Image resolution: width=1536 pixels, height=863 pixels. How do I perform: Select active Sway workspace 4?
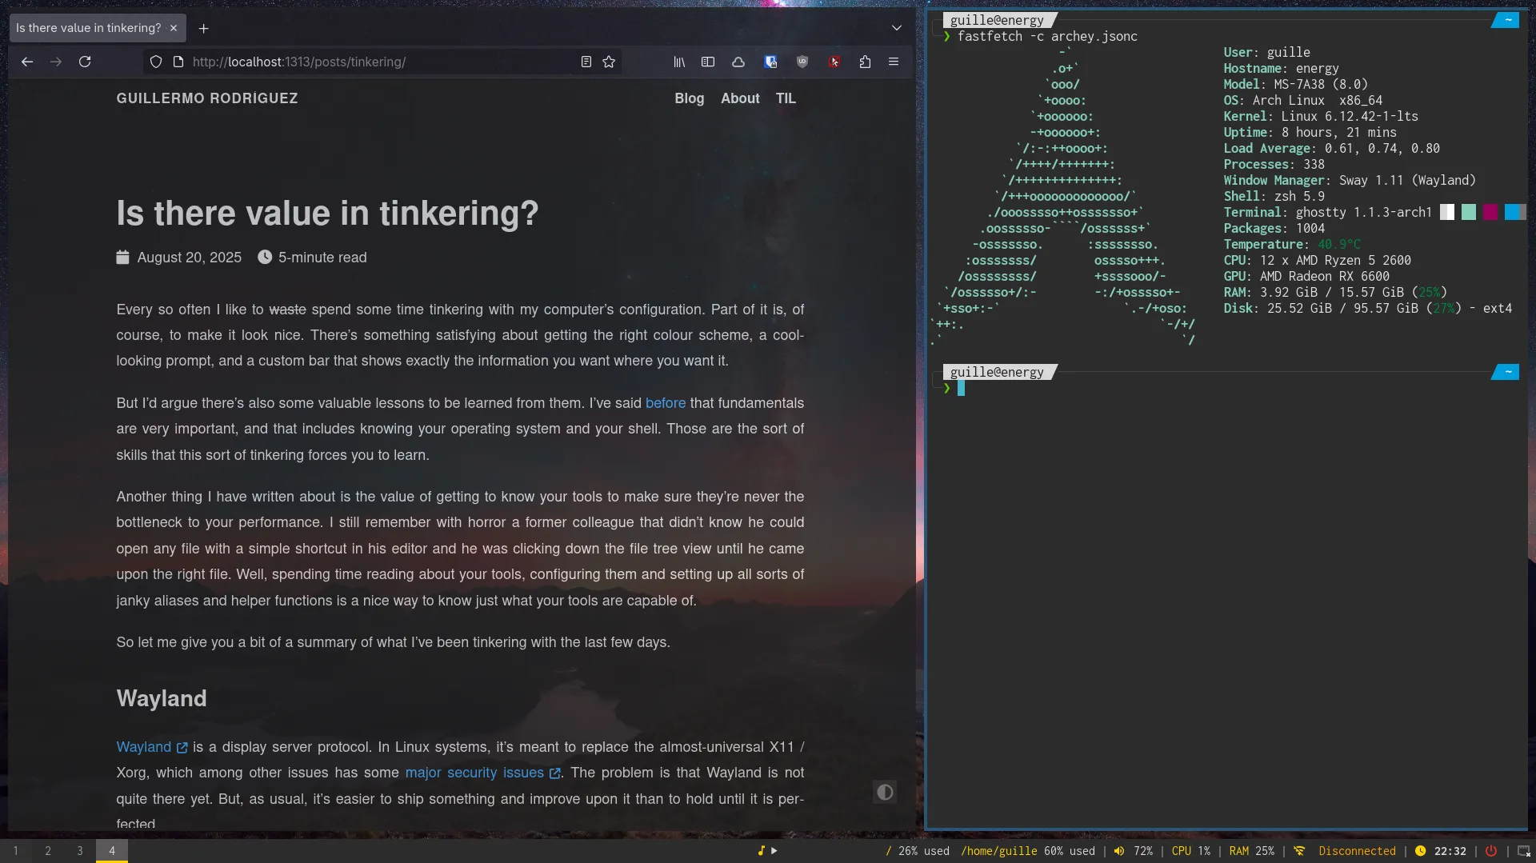(x=112, y=851)
